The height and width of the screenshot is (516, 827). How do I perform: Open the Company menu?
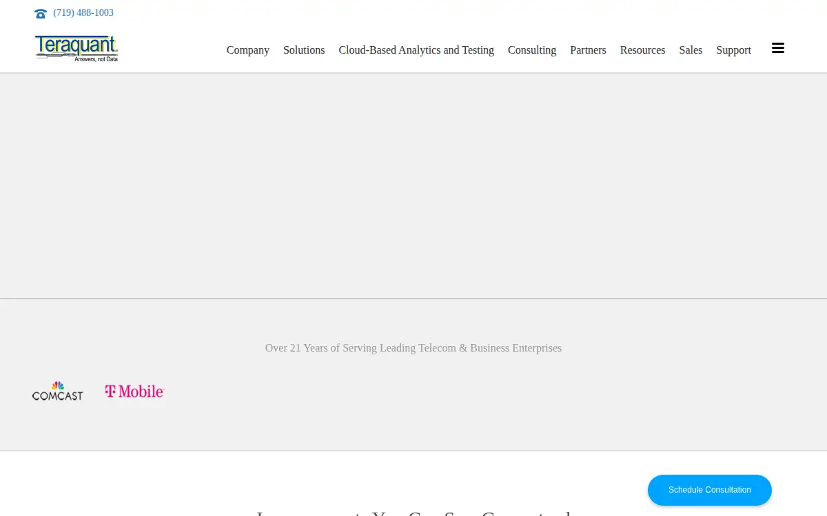pyautogui.click(x=248, y=50)
